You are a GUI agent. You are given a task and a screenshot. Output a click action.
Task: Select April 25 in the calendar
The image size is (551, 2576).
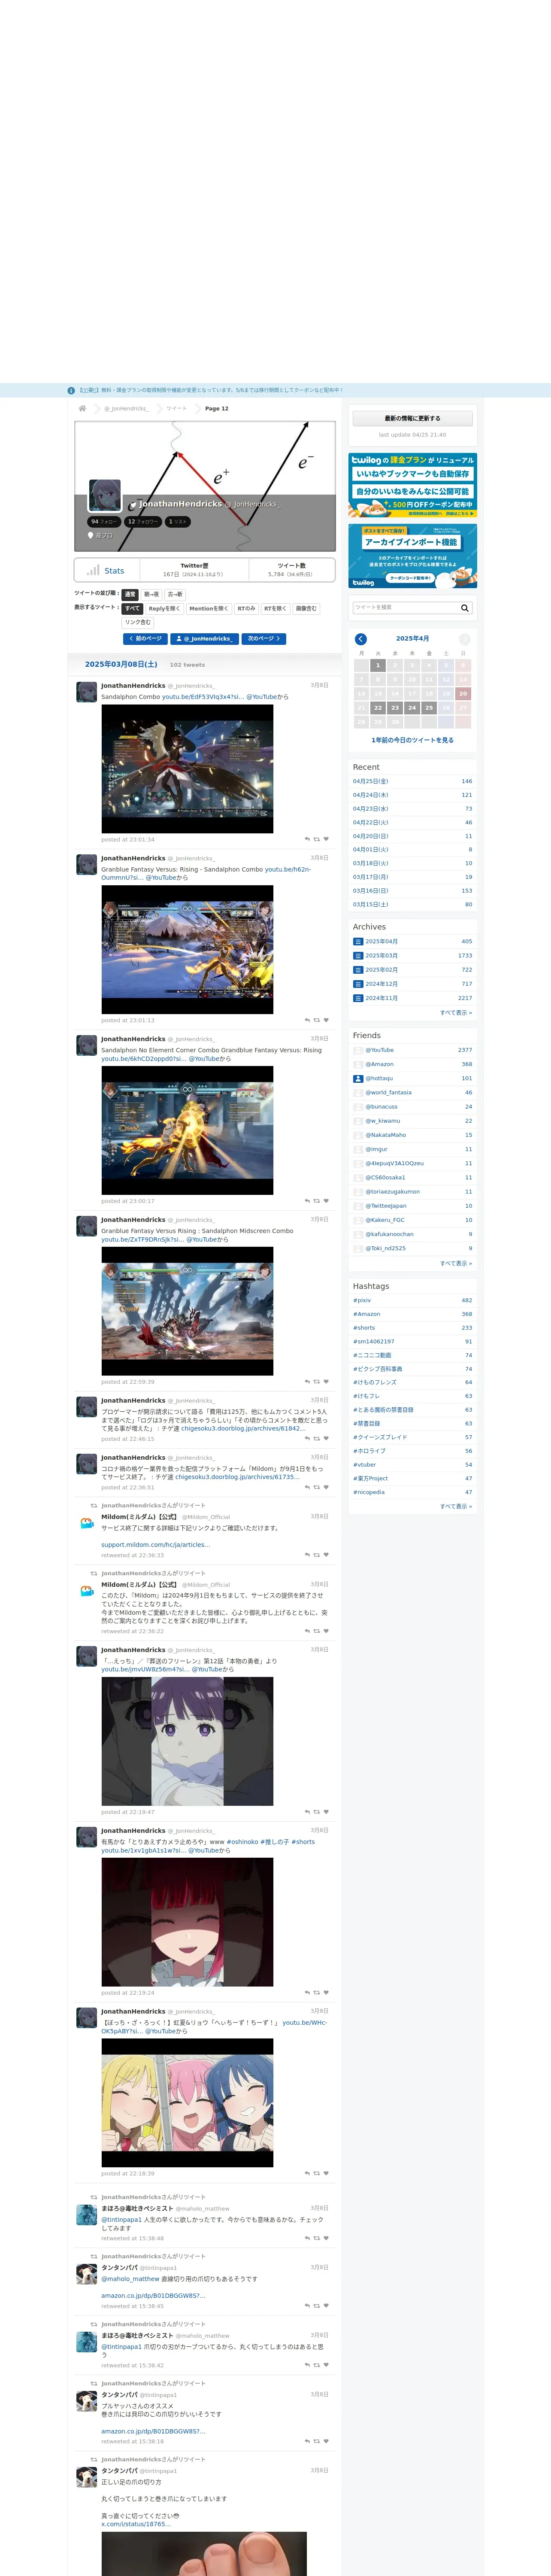[429, 707]
